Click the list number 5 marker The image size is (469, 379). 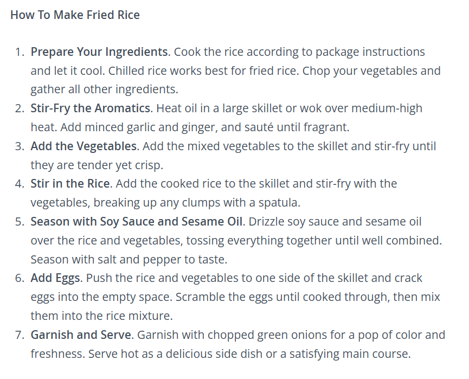coord(20,222)
